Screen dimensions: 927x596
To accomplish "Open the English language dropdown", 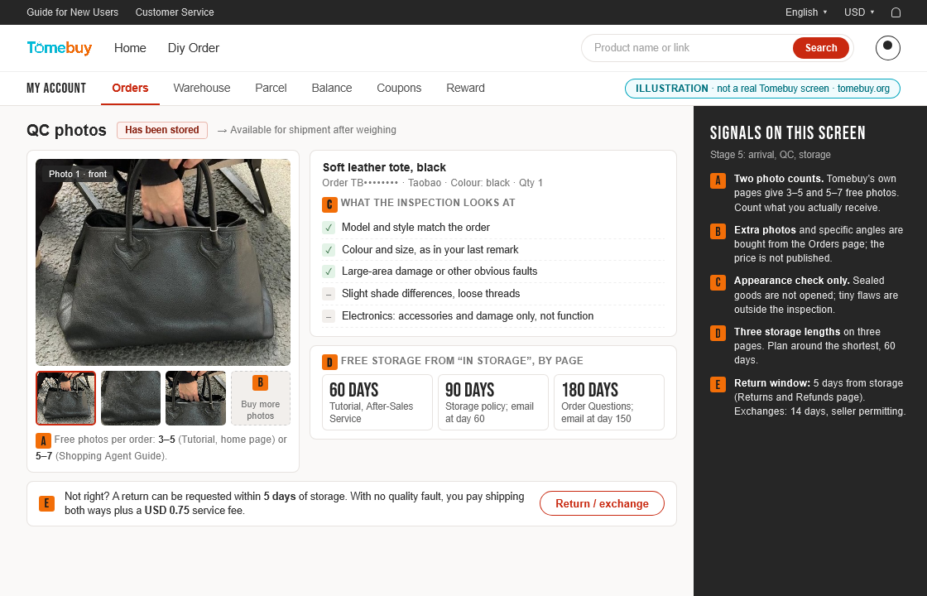I will coord(806,12).
